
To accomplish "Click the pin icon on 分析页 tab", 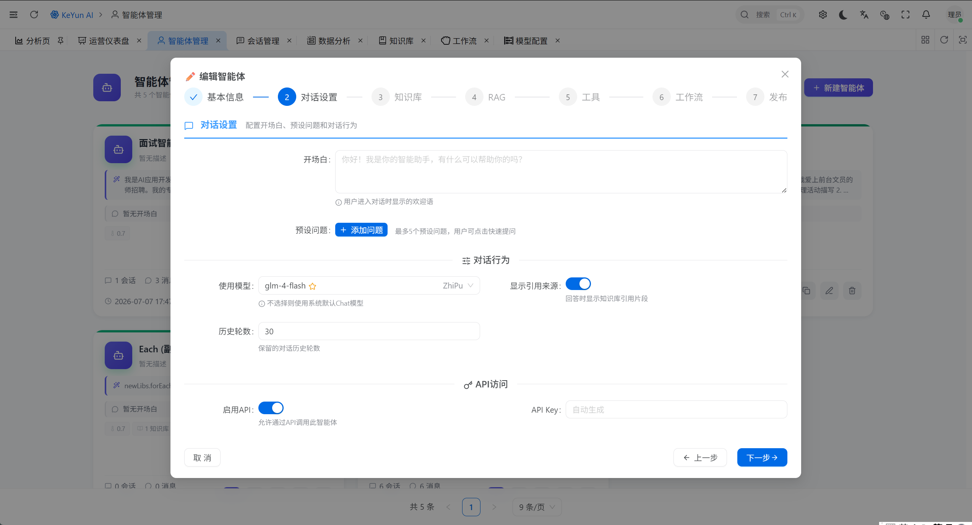I will click(x=60, y=40).
